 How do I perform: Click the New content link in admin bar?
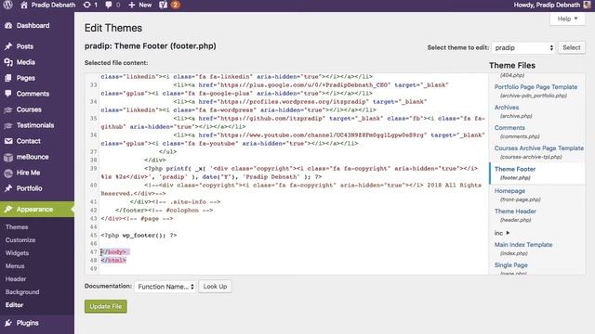point(145,5)
